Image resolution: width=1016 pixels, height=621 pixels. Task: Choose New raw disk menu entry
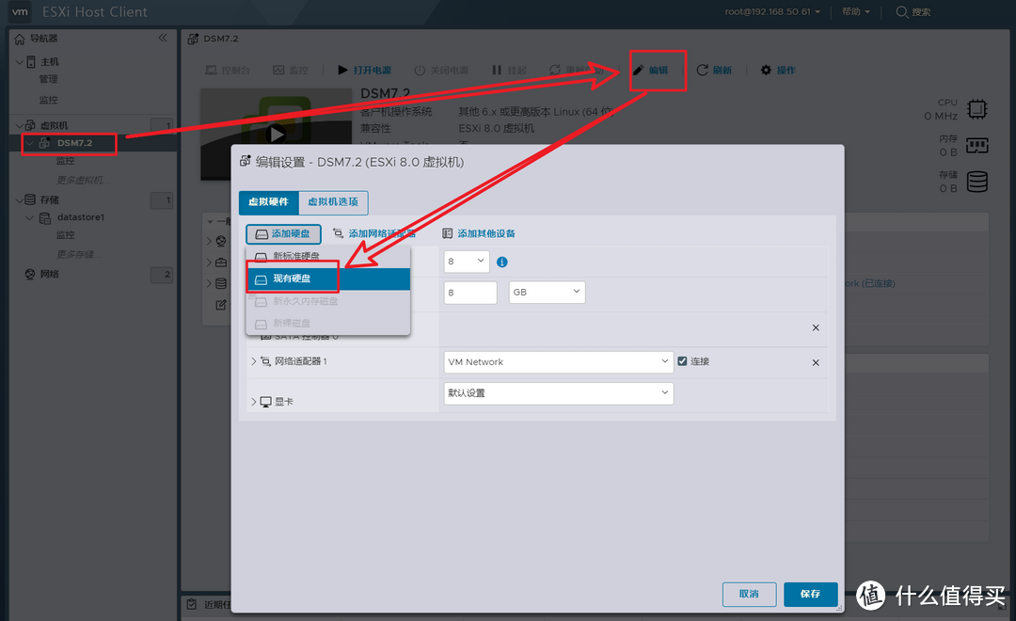pos(328,323)
